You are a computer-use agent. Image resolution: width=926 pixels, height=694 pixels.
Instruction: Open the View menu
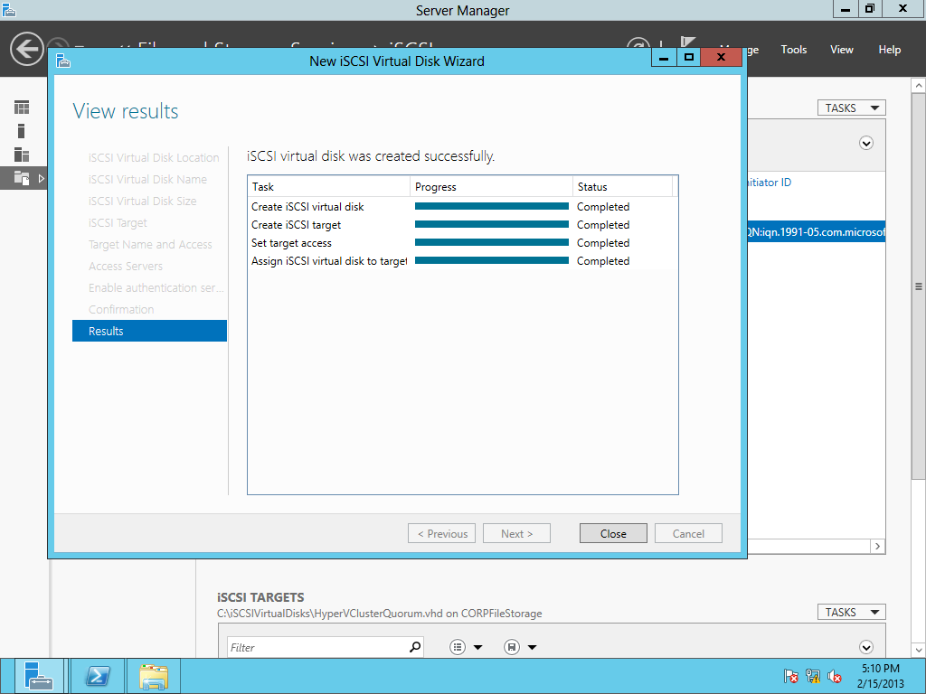pyautogui.click(x=841, y=49)
